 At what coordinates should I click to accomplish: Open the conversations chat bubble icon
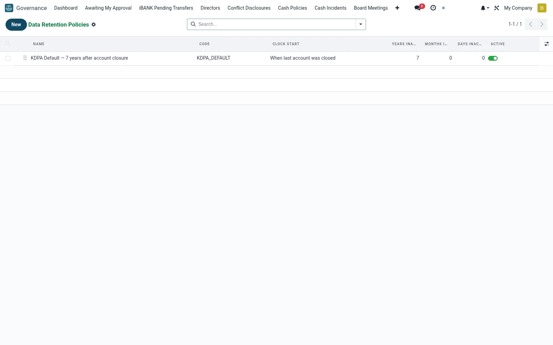pyautogui.click(x=418, y=8)
